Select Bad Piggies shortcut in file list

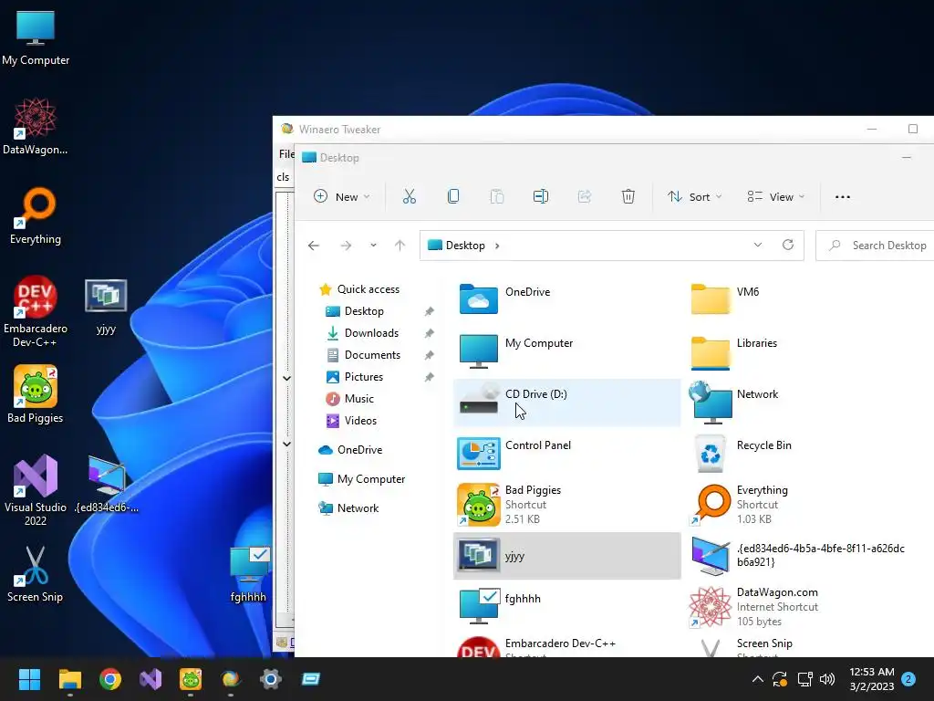tap(566, 504)
